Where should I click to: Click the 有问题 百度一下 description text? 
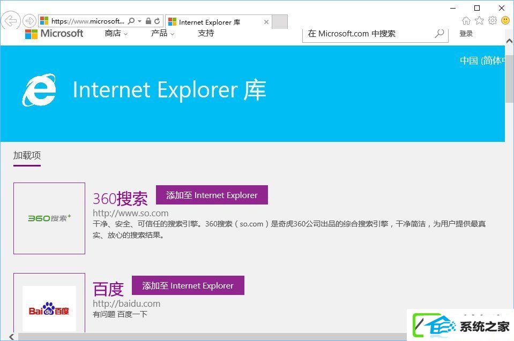point(120,314)
